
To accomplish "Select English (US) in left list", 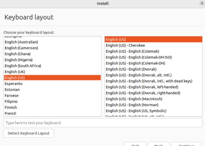I will click(x=52, y=78).
